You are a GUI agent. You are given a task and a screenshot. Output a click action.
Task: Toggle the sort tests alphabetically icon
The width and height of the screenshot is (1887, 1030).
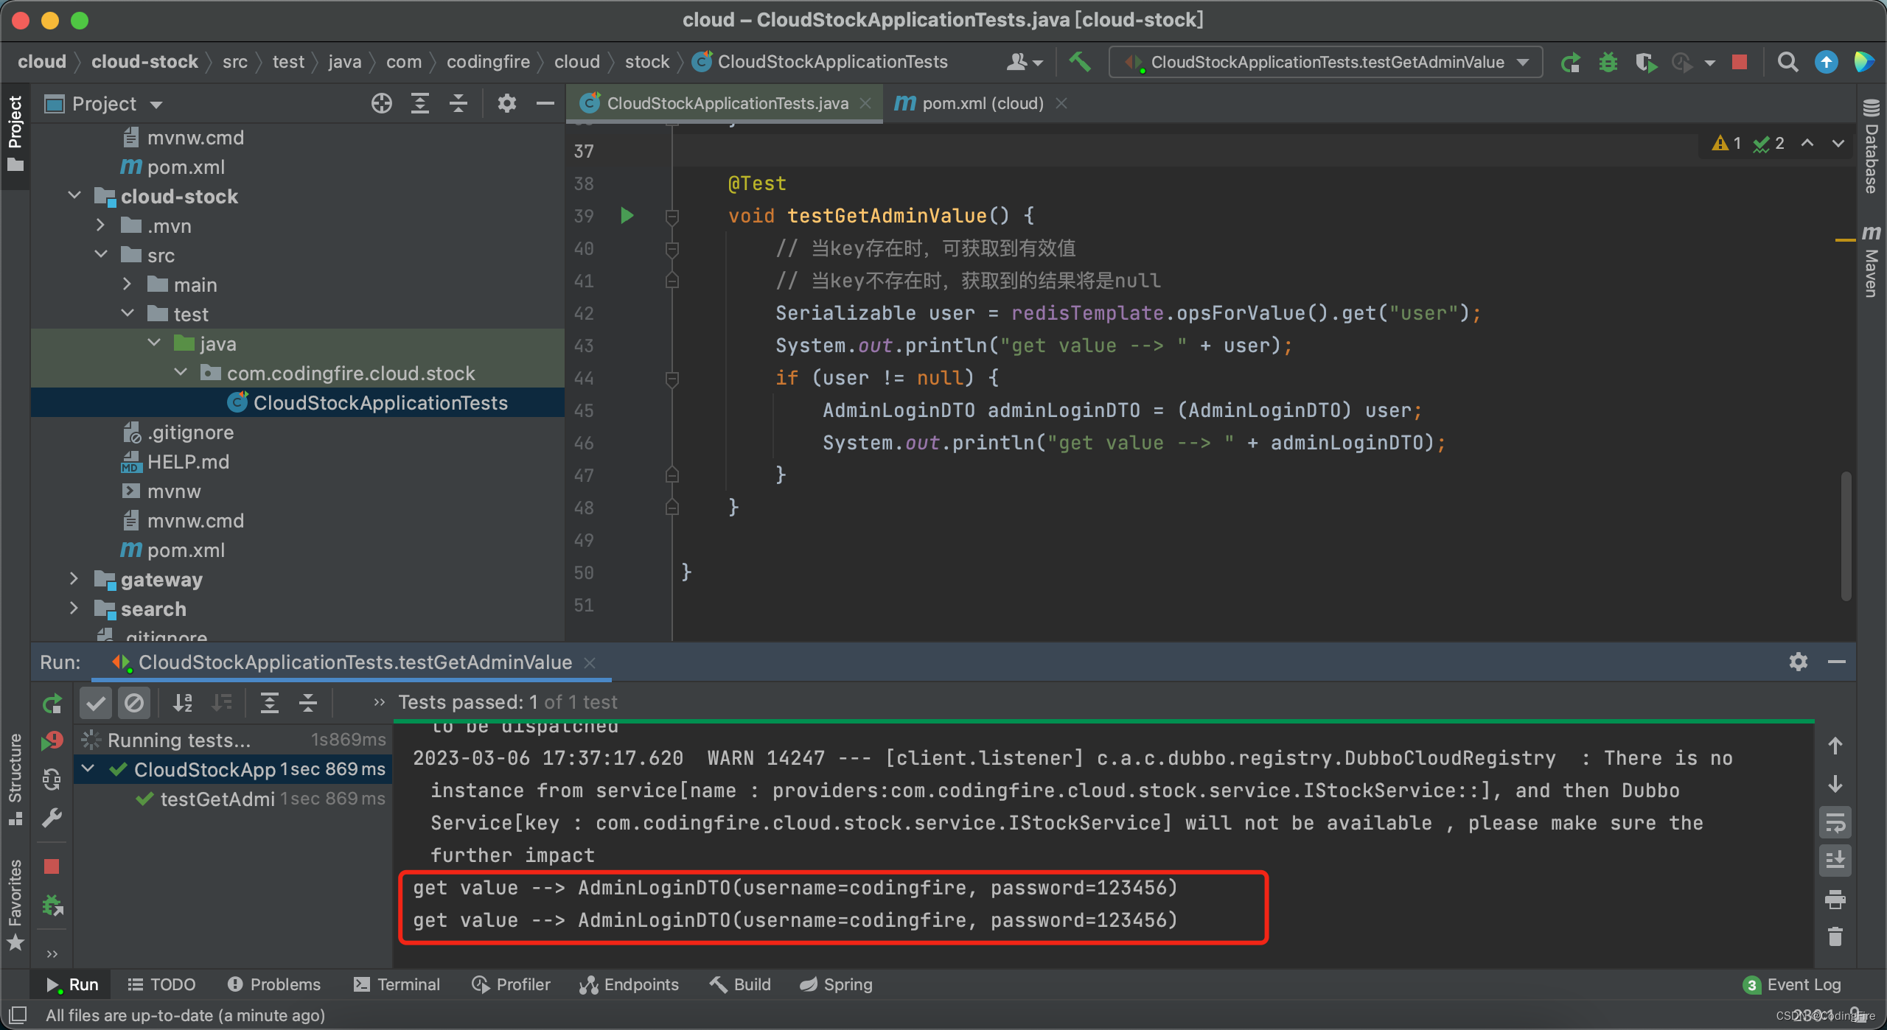pos(181,701)
